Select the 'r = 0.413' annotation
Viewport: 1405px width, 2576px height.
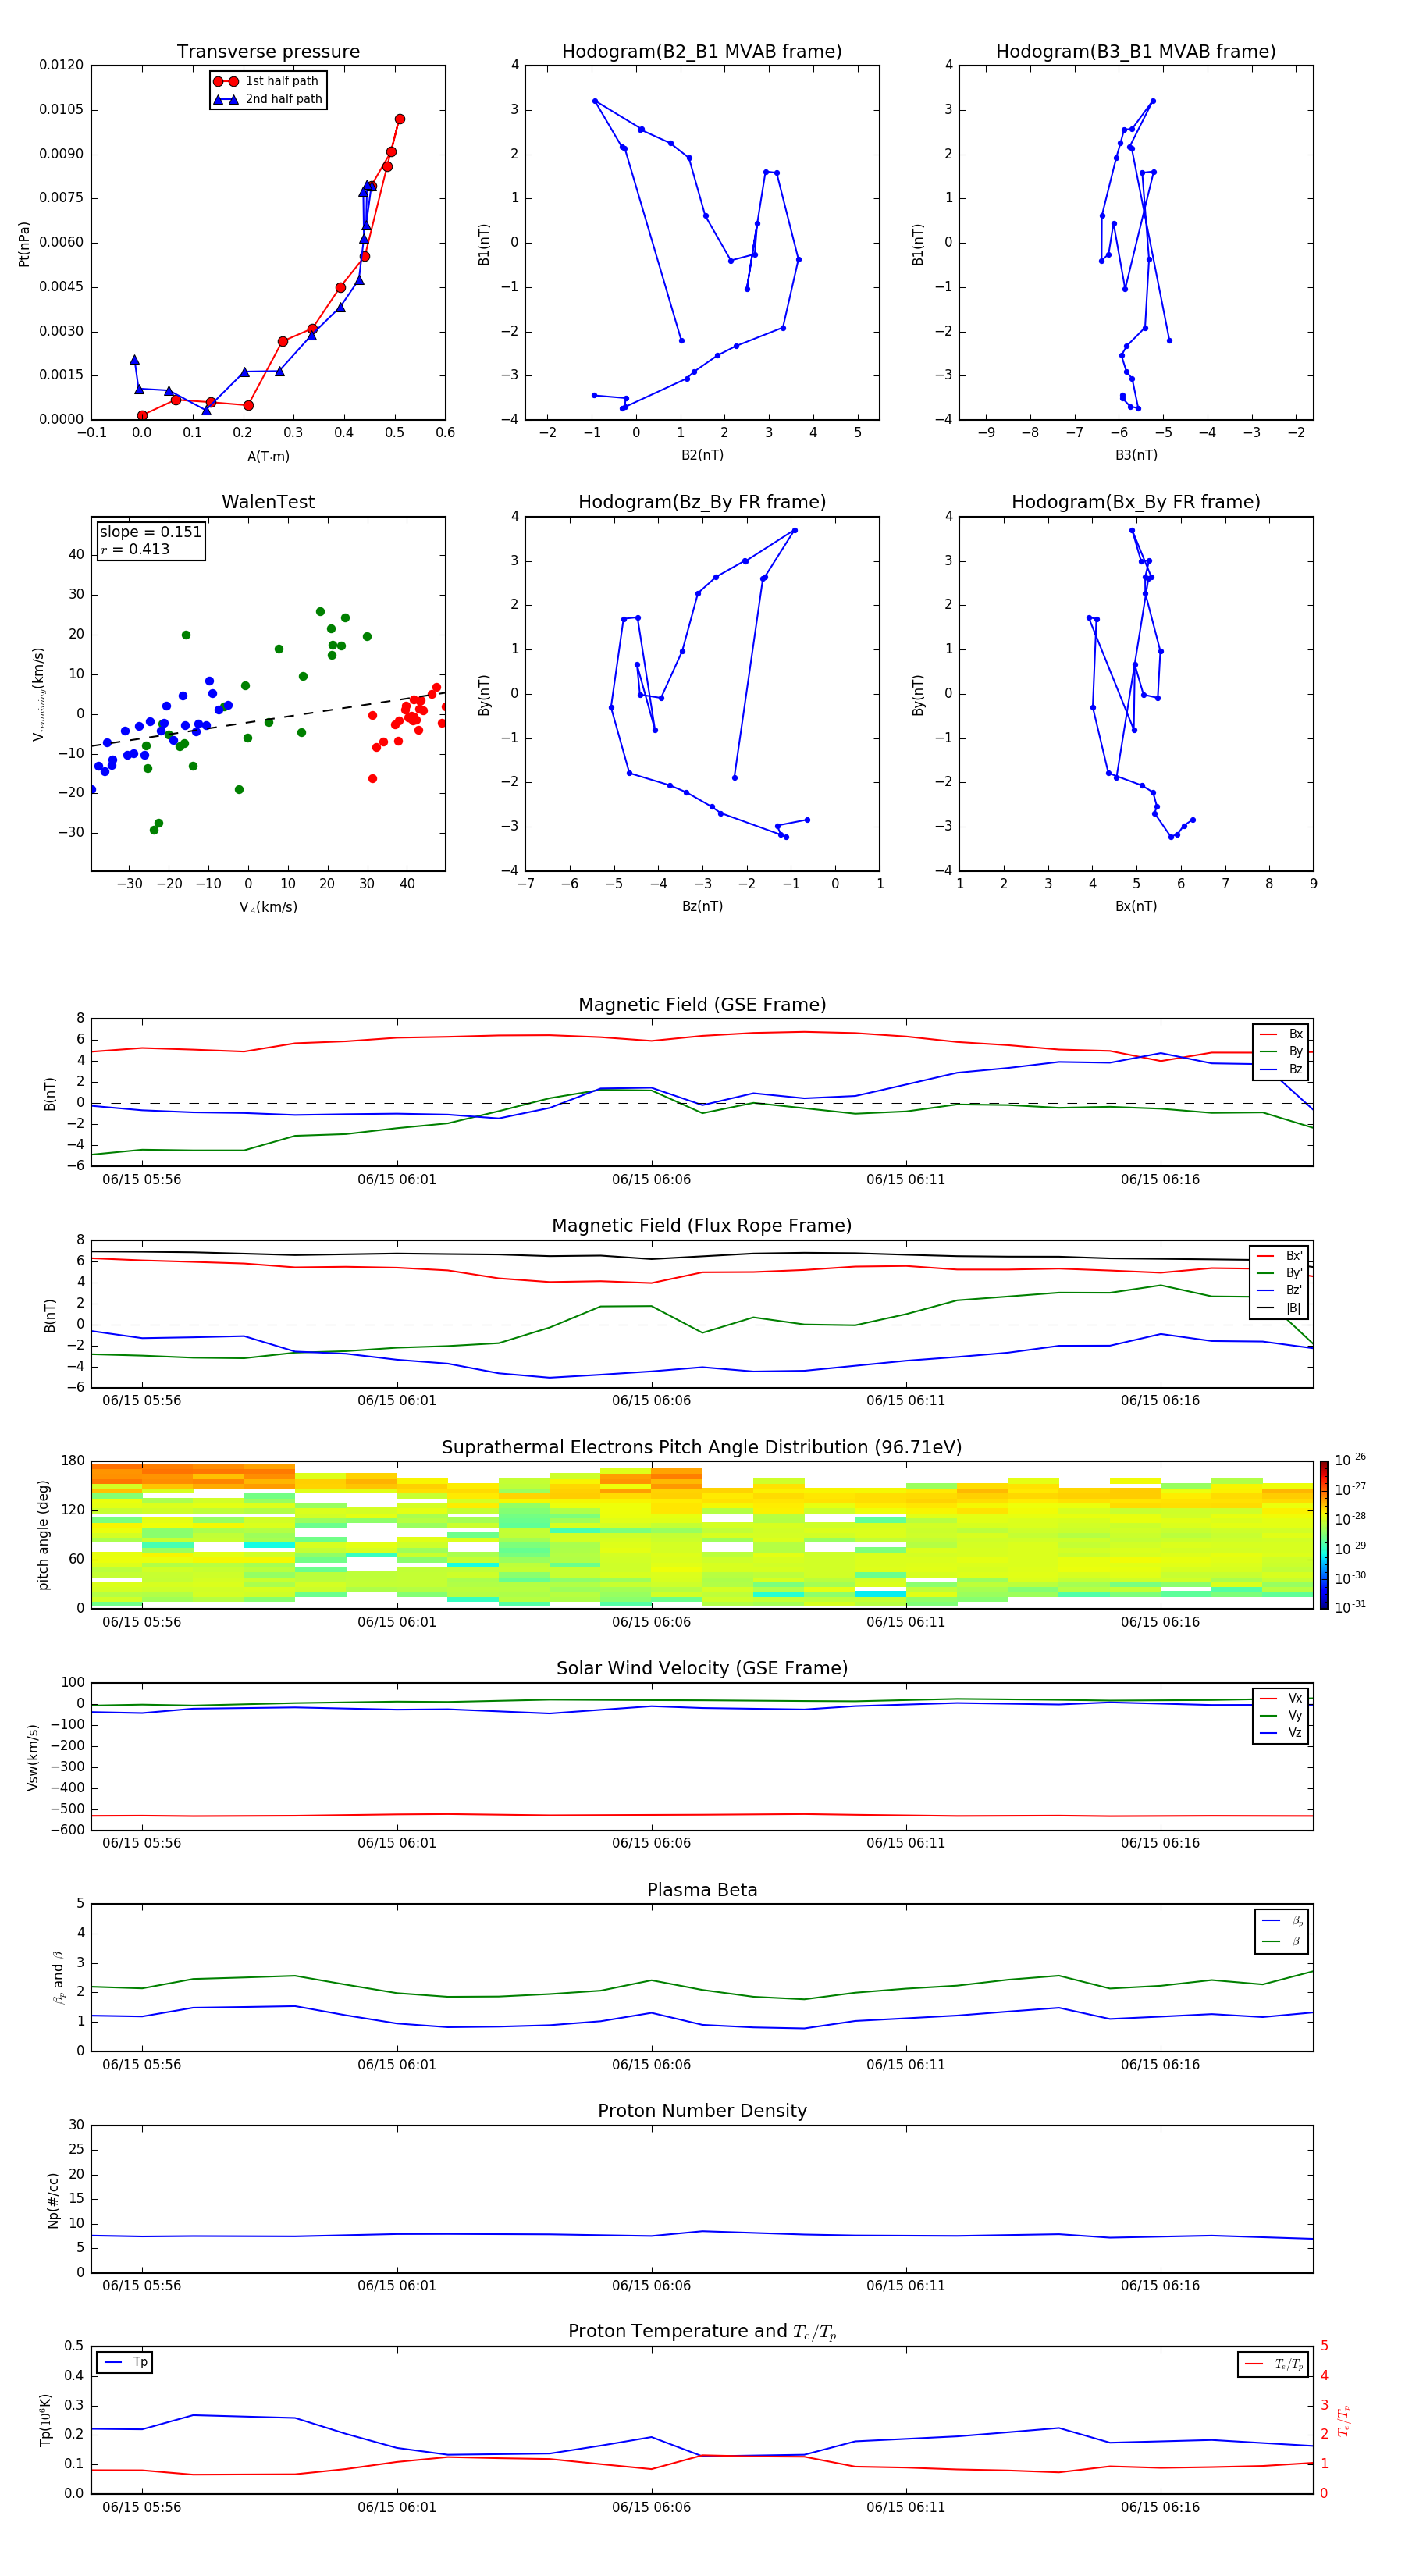tap(135, 549)
